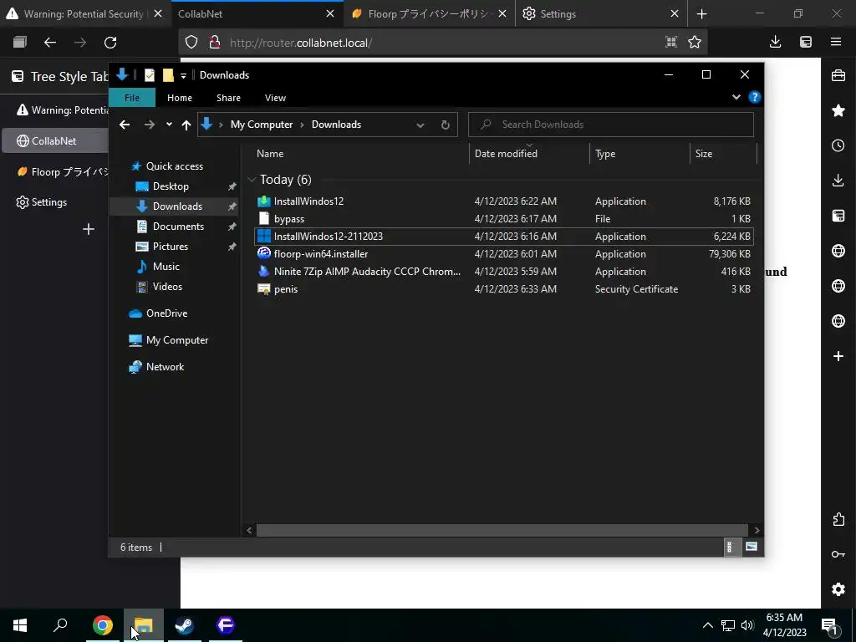Viewport: 856px width, 642px height.
Task: Switch to the Settings browser tab
Action: point(601,14)
